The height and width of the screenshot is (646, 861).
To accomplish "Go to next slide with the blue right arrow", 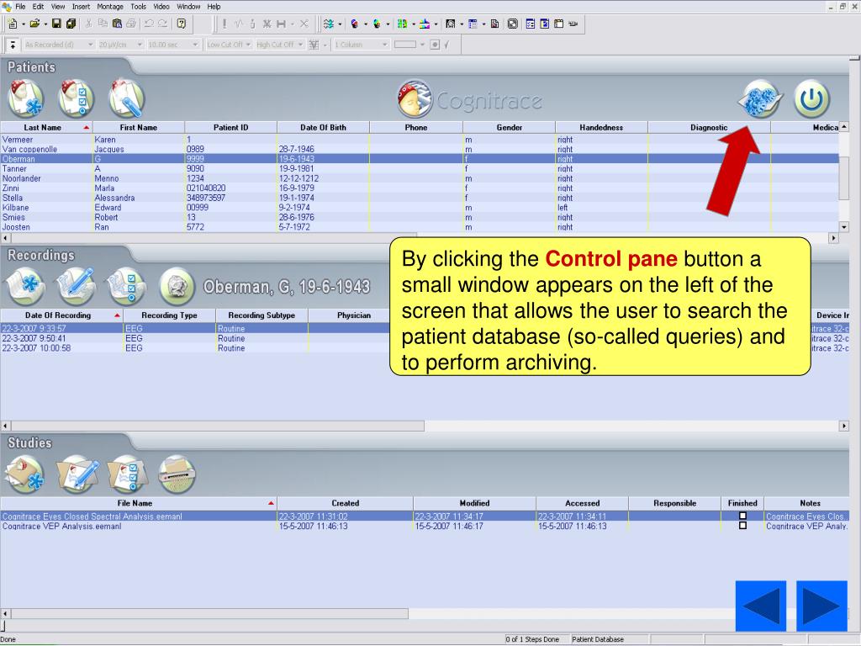I will (x=821, y=606).
